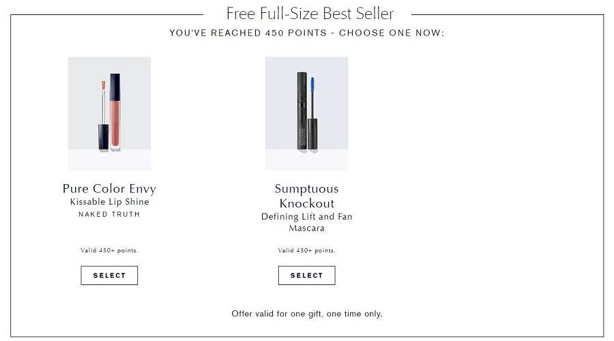614x341 pixels.
Task: Click the black mascara tube
Action: (x=302, y=110)
